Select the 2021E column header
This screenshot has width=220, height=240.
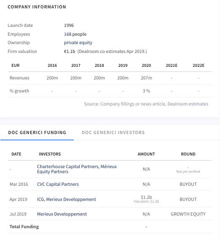coord(172,65)
